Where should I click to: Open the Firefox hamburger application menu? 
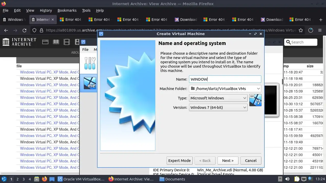tap(320, 30)
